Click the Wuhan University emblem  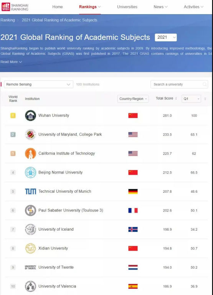(x=31, y=116)
